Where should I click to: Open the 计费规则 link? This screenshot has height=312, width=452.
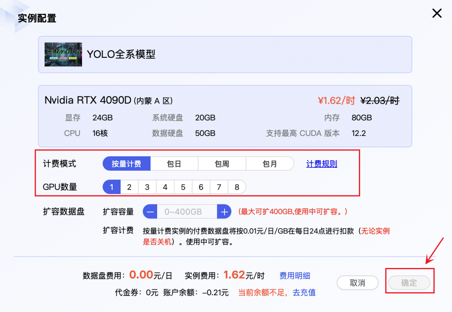click(321, 164)
